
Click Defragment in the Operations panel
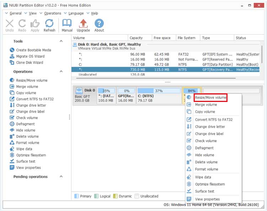click(25, 124)
